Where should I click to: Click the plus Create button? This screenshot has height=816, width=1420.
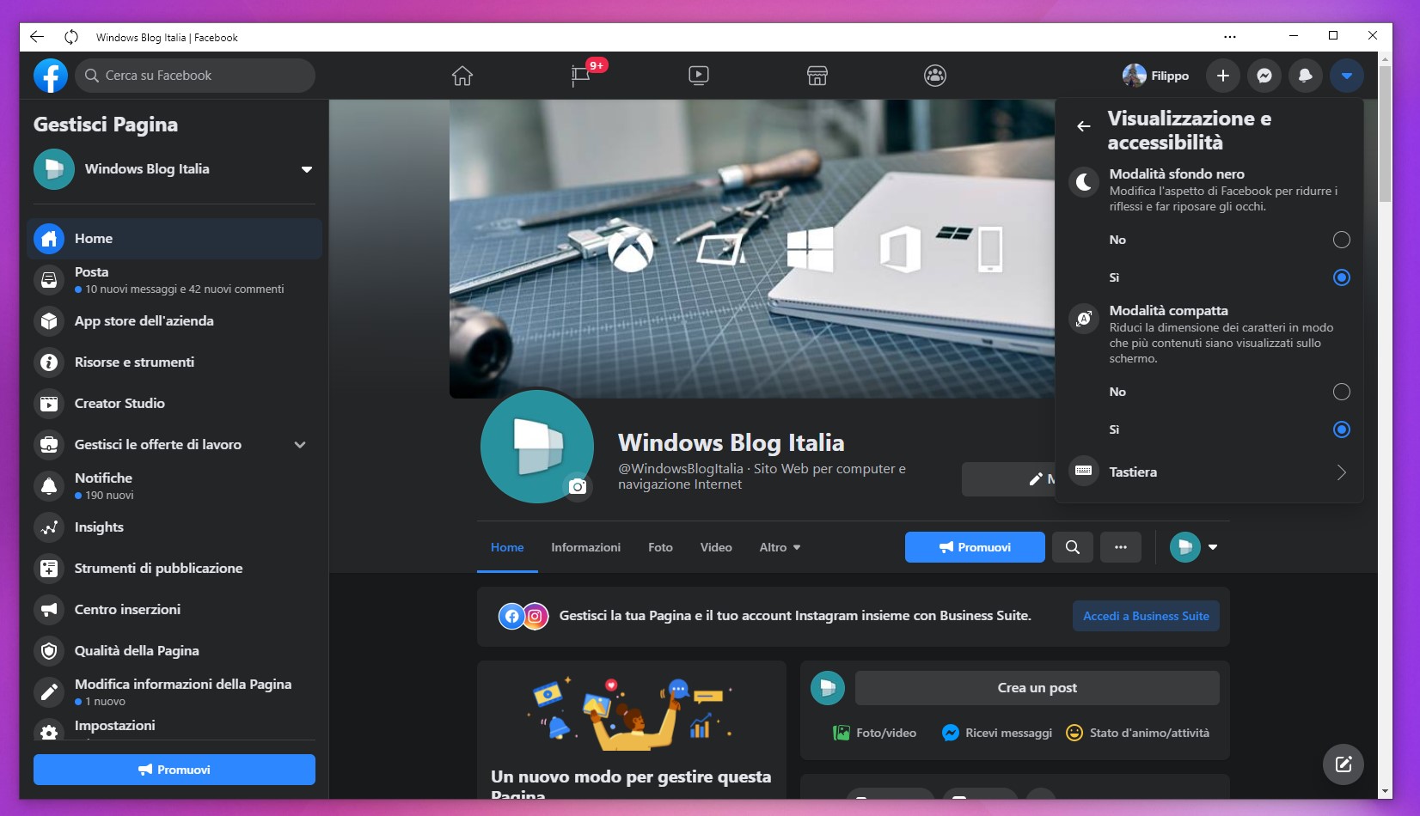tap(1223, 76)
